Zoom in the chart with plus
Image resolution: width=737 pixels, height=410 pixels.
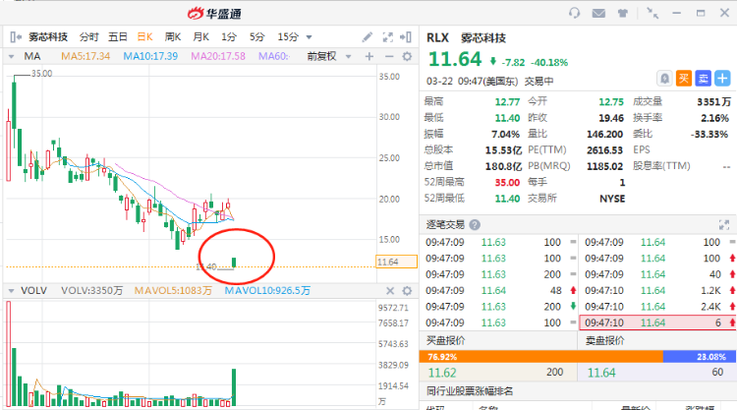(x=369, y=56)
